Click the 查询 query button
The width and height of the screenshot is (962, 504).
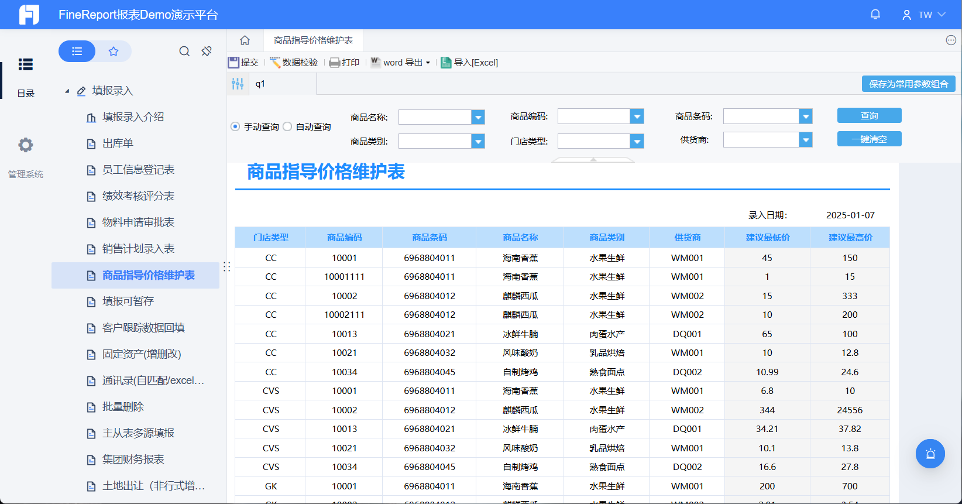pos(869,116)
